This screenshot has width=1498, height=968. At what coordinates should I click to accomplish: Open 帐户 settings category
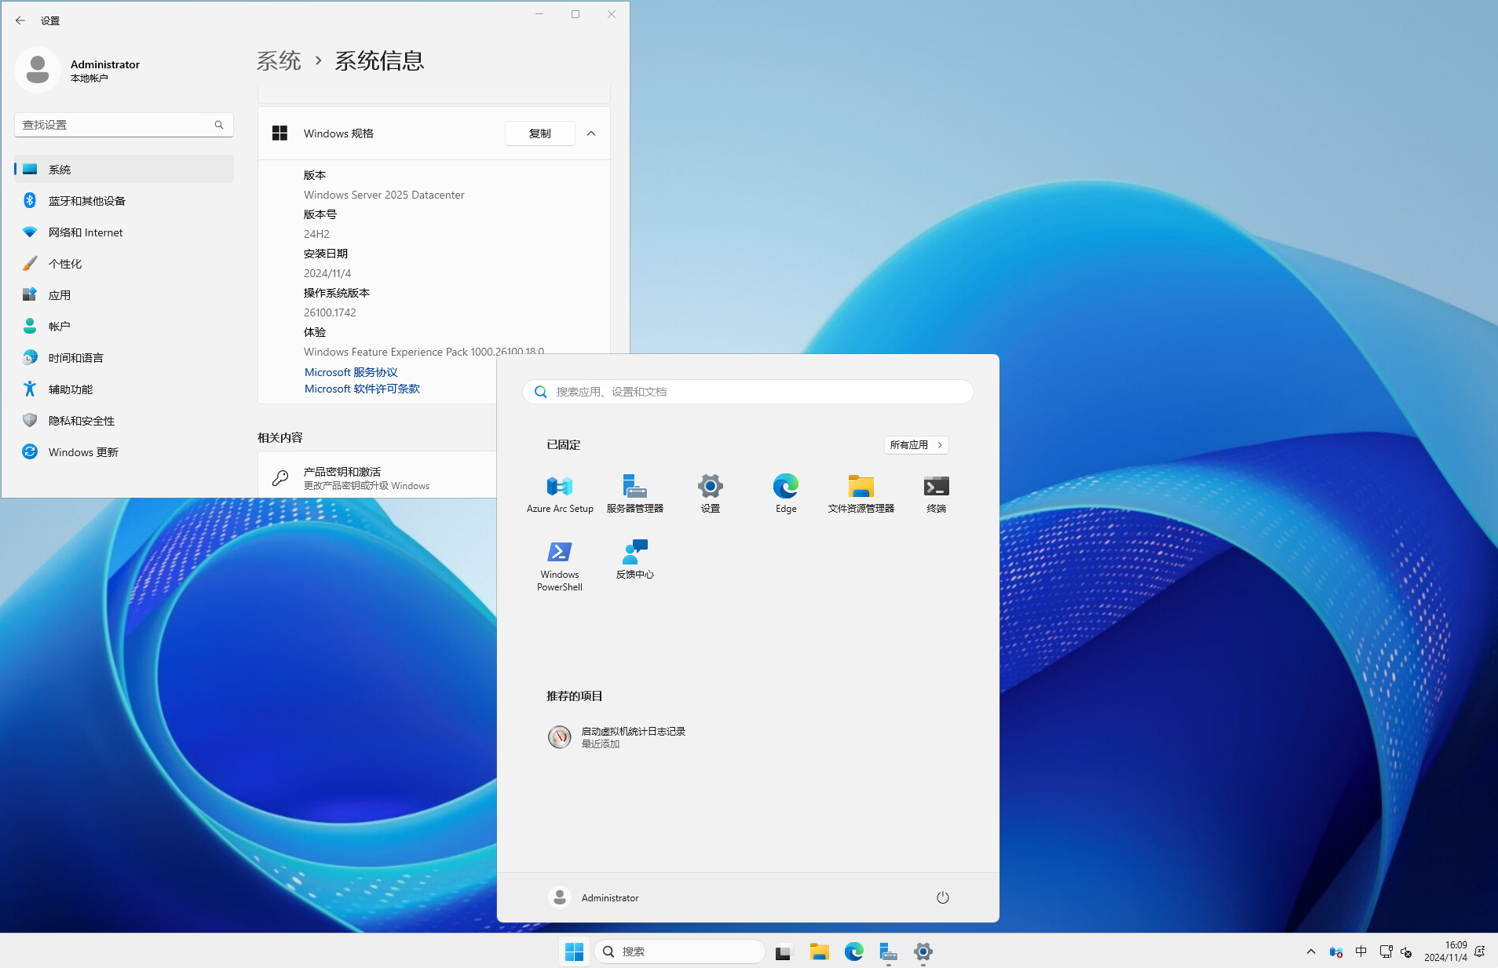[x=123, y=327]
